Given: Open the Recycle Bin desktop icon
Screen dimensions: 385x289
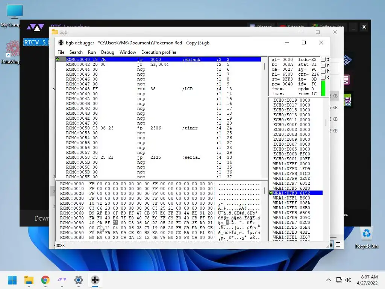Looking at the screenshot, I should point(366,238).
